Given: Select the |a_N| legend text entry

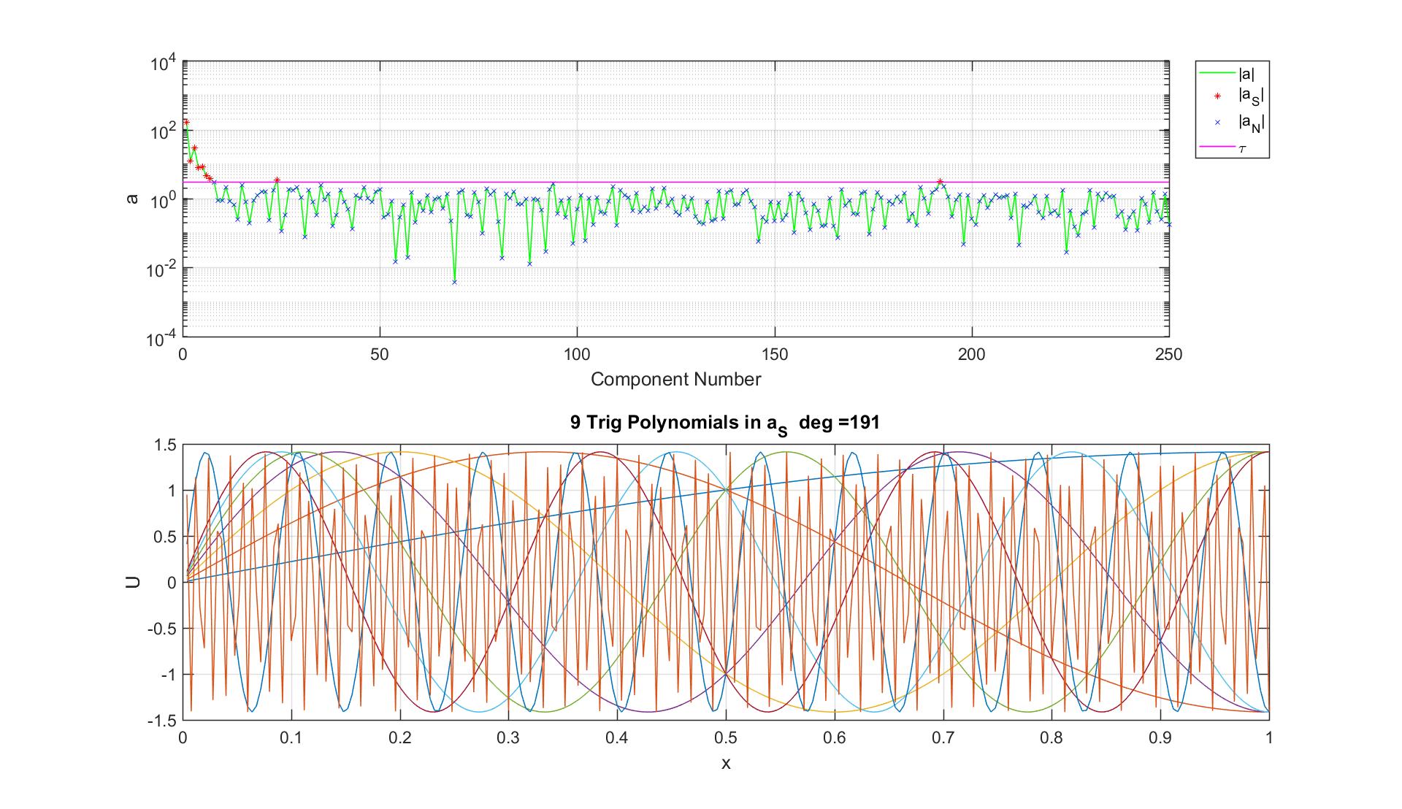Looking at the screenshot, I should tap(1250, 123).
